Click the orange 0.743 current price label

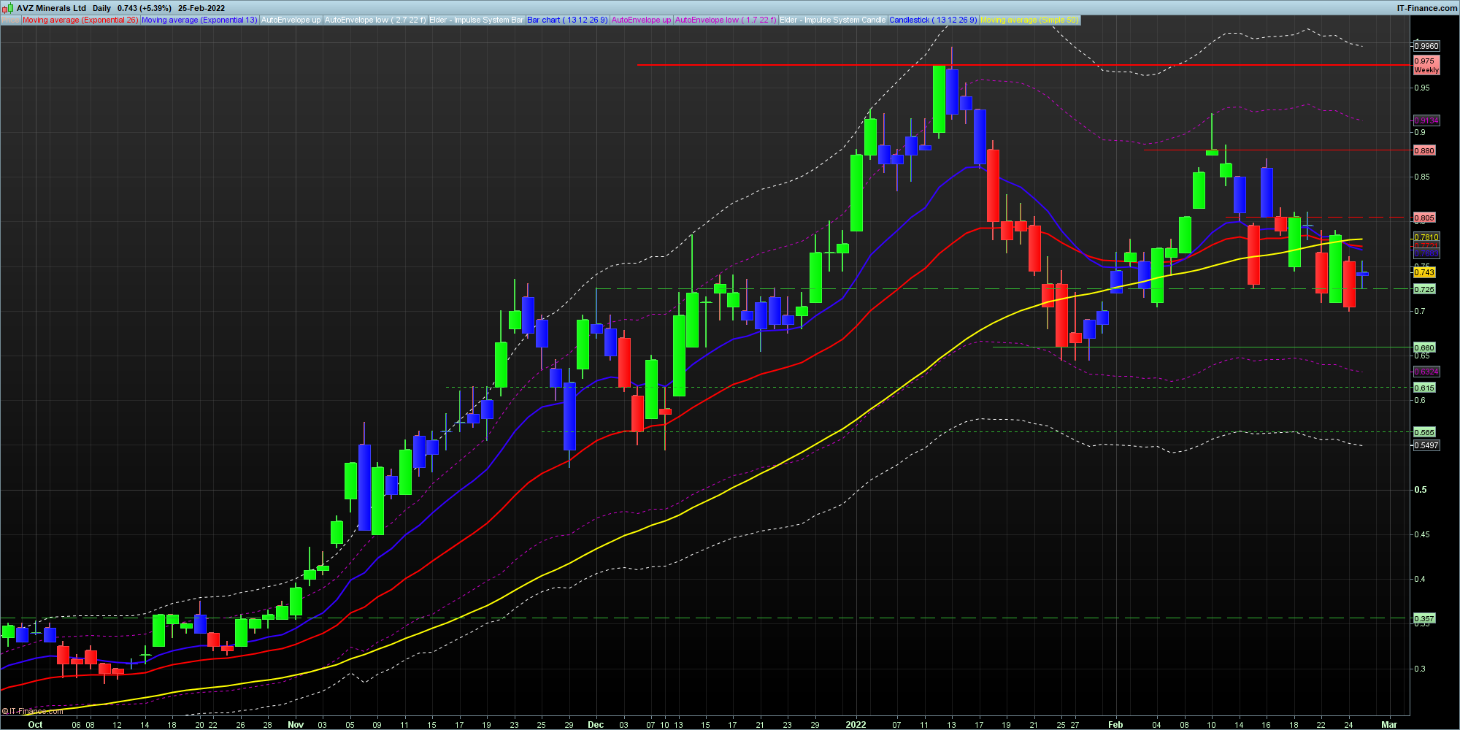[x=1424, y=272]
